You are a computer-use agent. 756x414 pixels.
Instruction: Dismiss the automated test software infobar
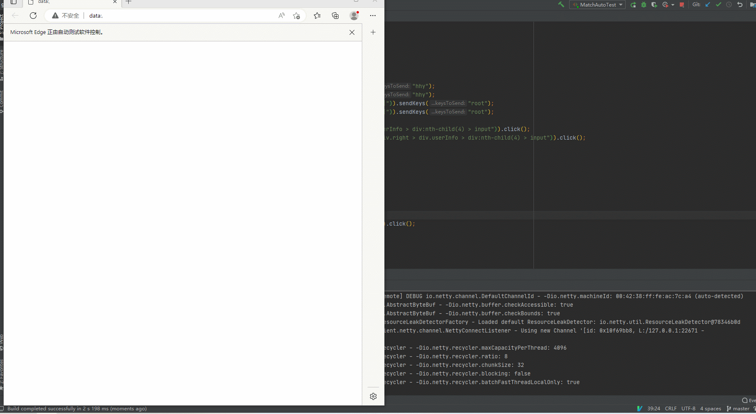click(352, 32)
